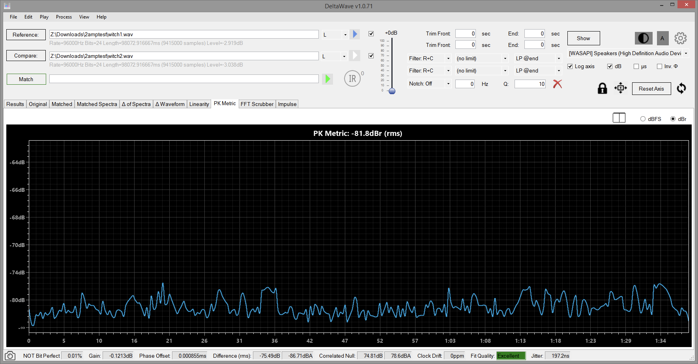Enable the µs checkbox
The height and width of the screenshot is (364, 698).
(x=636, y=66)
